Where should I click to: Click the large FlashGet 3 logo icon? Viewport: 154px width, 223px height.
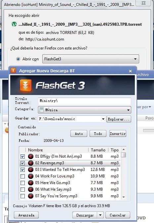coord(26,85)
